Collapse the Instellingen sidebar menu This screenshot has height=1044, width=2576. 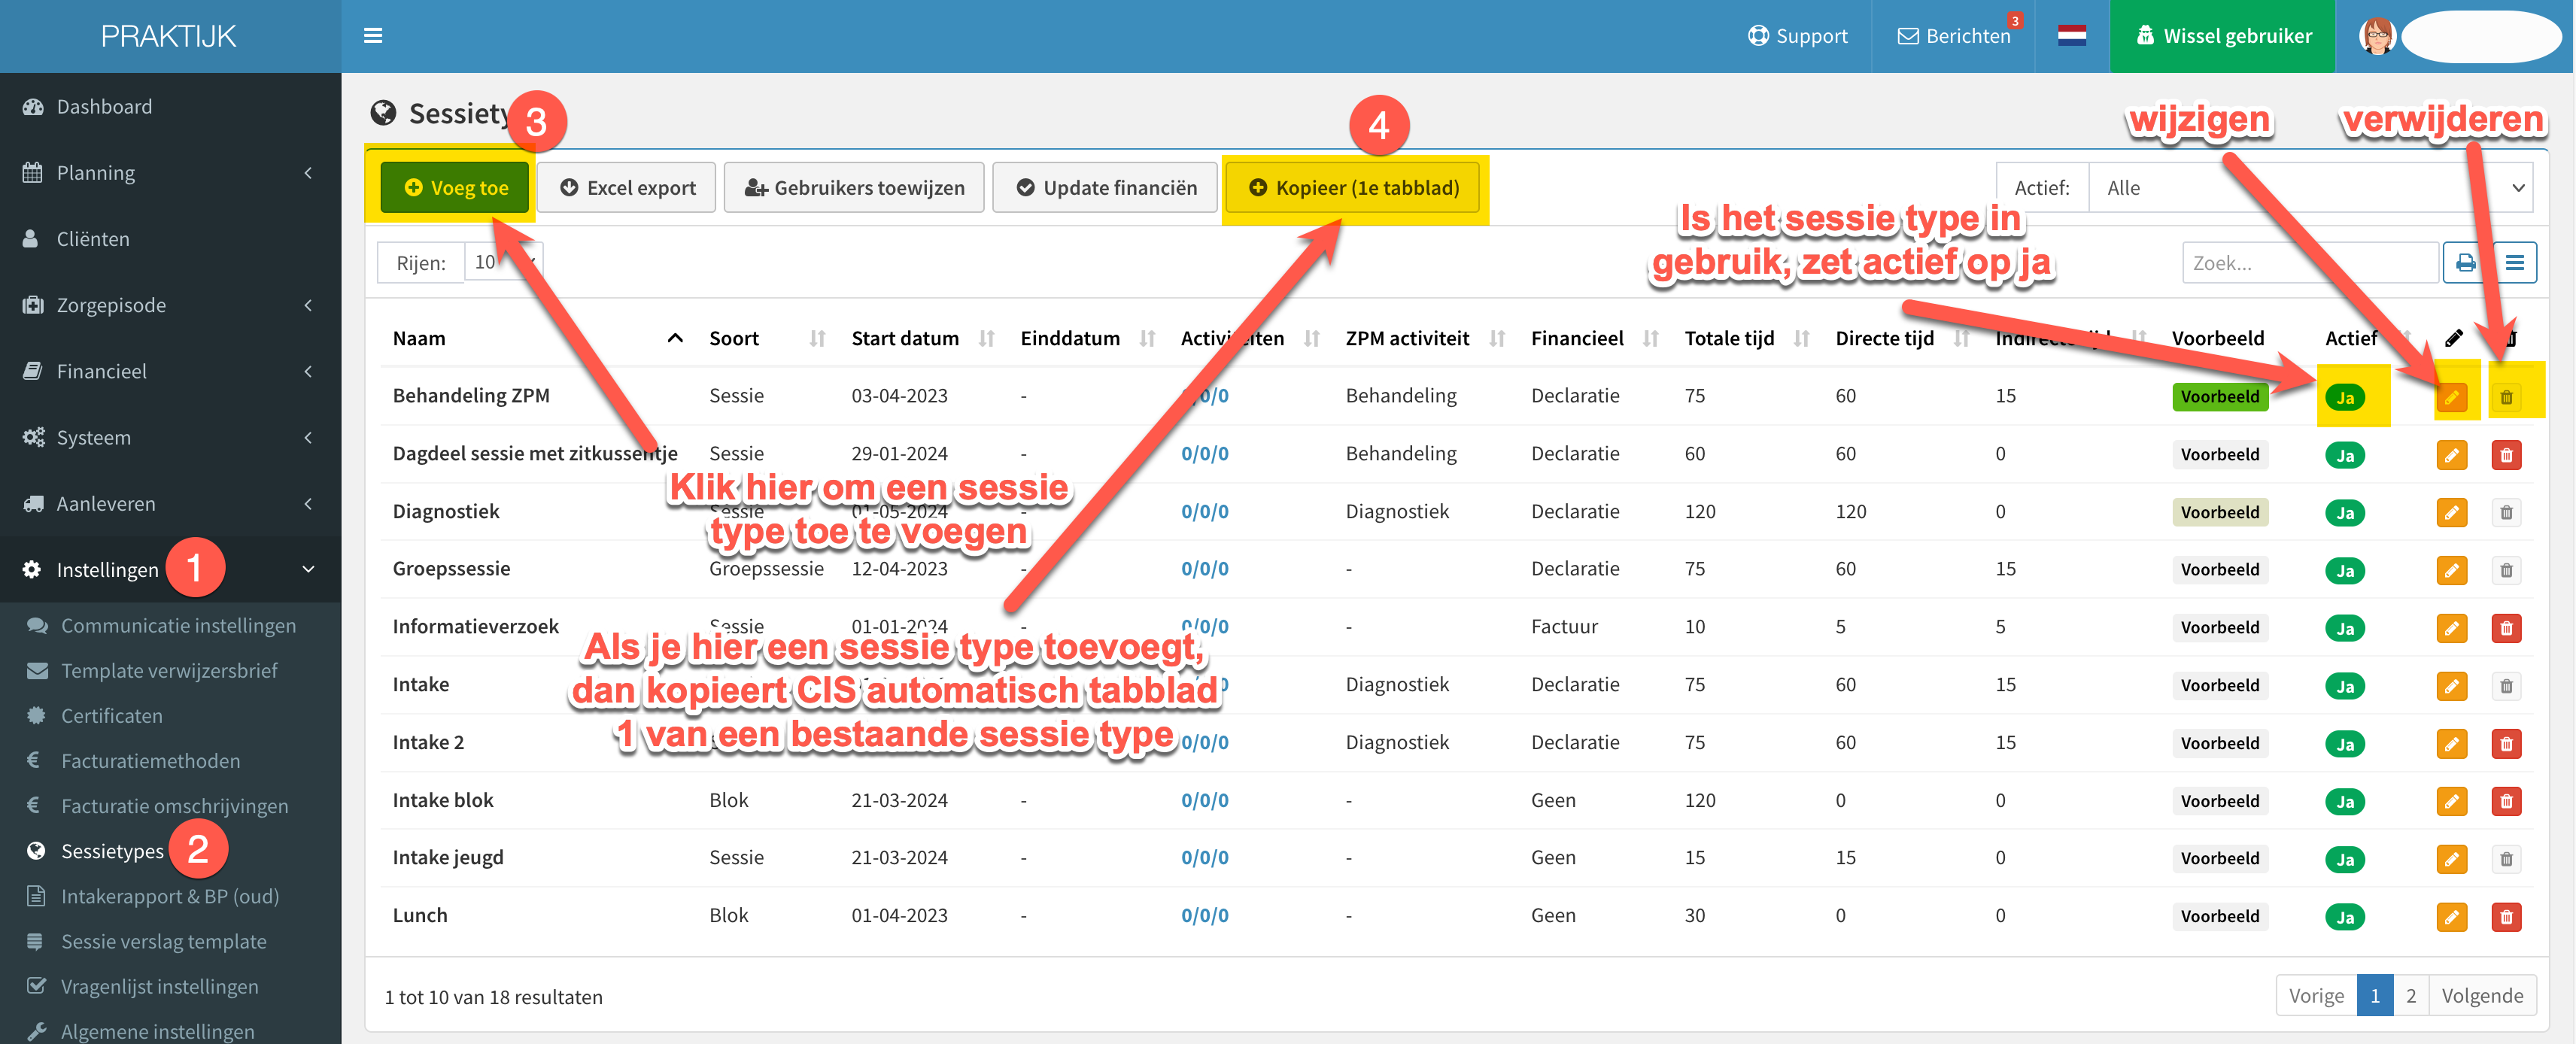click(x=170, y=569)
